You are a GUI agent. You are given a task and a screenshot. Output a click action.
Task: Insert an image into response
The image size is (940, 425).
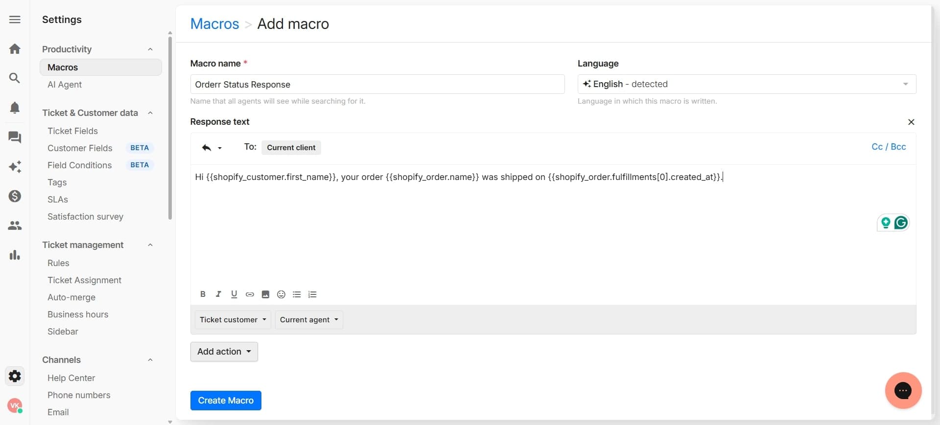point(265,294)
